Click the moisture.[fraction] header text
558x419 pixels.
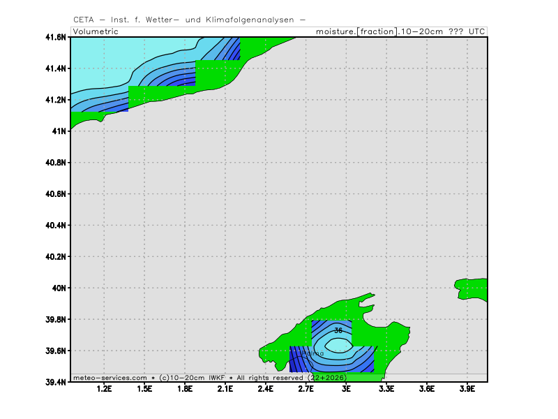(356, 31)
